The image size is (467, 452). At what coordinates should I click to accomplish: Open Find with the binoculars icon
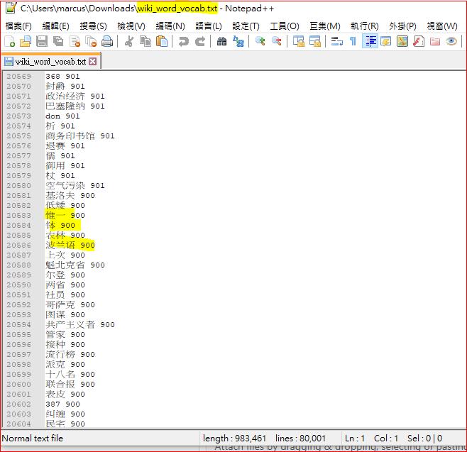tap(221, 41)
